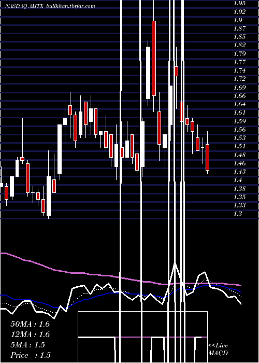Select the 1.87 price axis label
This screenshot has height=363, width=259.
[239, 29]
